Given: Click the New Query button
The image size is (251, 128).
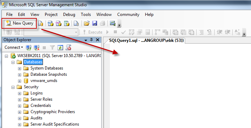Looking at the screenshot, I should [x=20, y=23].
